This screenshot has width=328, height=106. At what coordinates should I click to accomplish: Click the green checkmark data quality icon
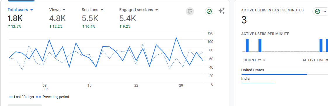click(209, 11)
